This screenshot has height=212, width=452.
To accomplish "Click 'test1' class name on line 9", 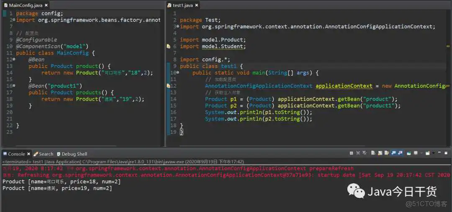I will click(x=229, y=66).
